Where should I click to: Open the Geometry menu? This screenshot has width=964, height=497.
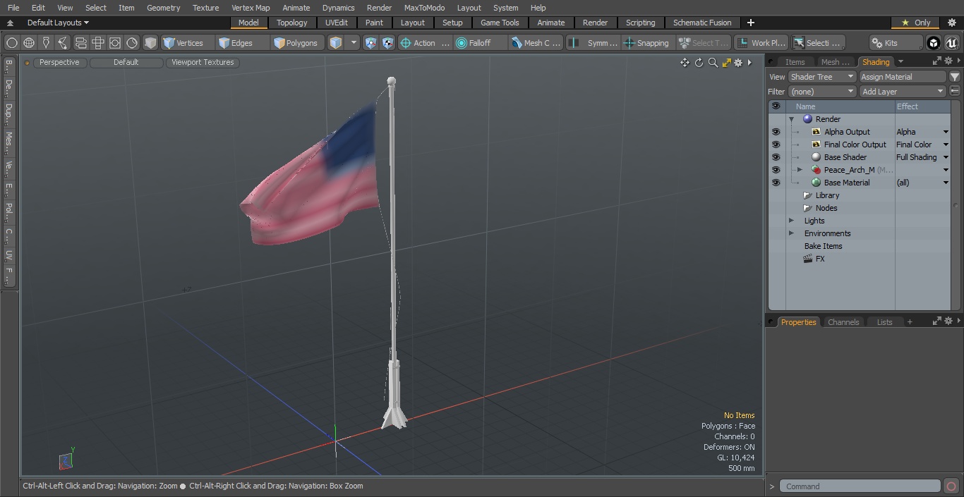163,8
